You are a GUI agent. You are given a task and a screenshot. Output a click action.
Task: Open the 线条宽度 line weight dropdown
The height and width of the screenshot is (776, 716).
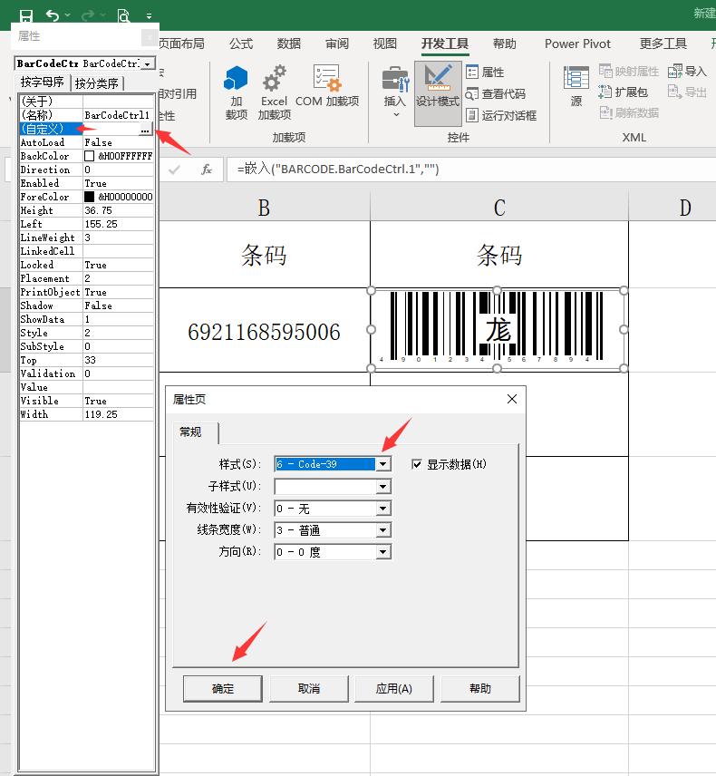[x=383, y=530]
